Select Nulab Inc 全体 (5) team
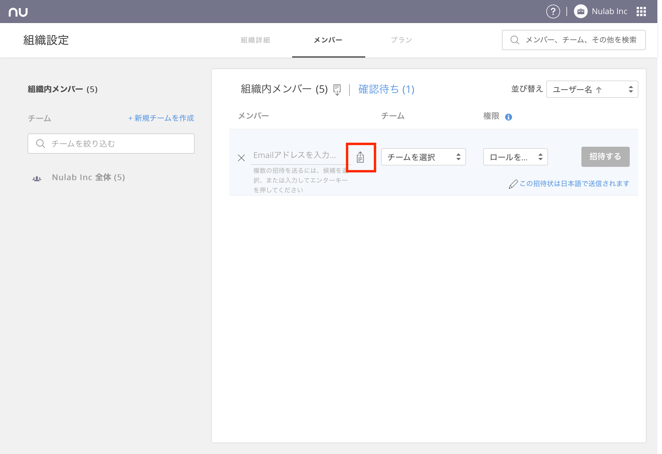 click(88, 178)
